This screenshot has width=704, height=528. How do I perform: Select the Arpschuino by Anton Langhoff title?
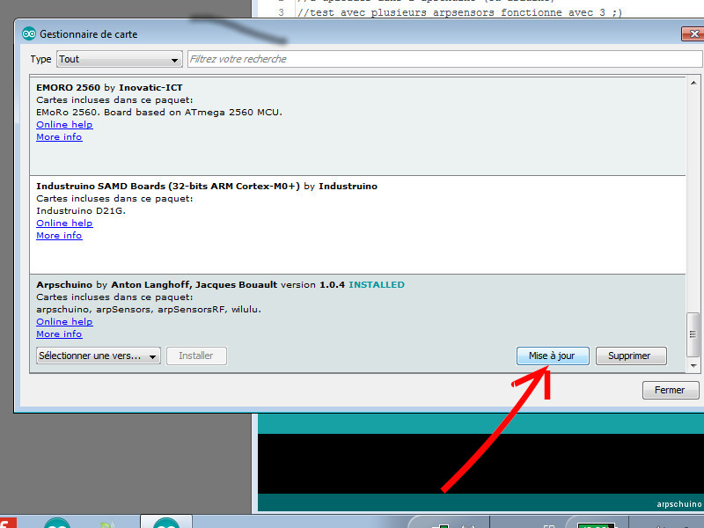click(157, 284)
